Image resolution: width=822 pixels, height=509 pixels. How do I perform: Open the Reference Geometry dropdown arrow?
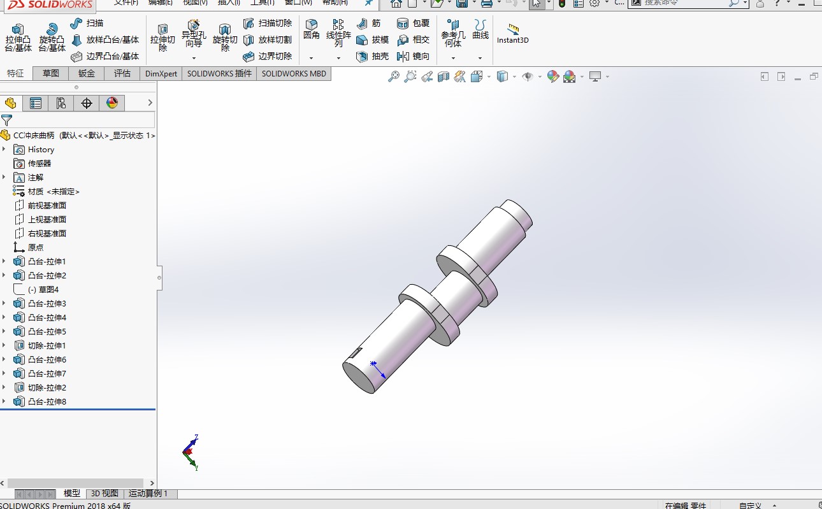point(453,58)
